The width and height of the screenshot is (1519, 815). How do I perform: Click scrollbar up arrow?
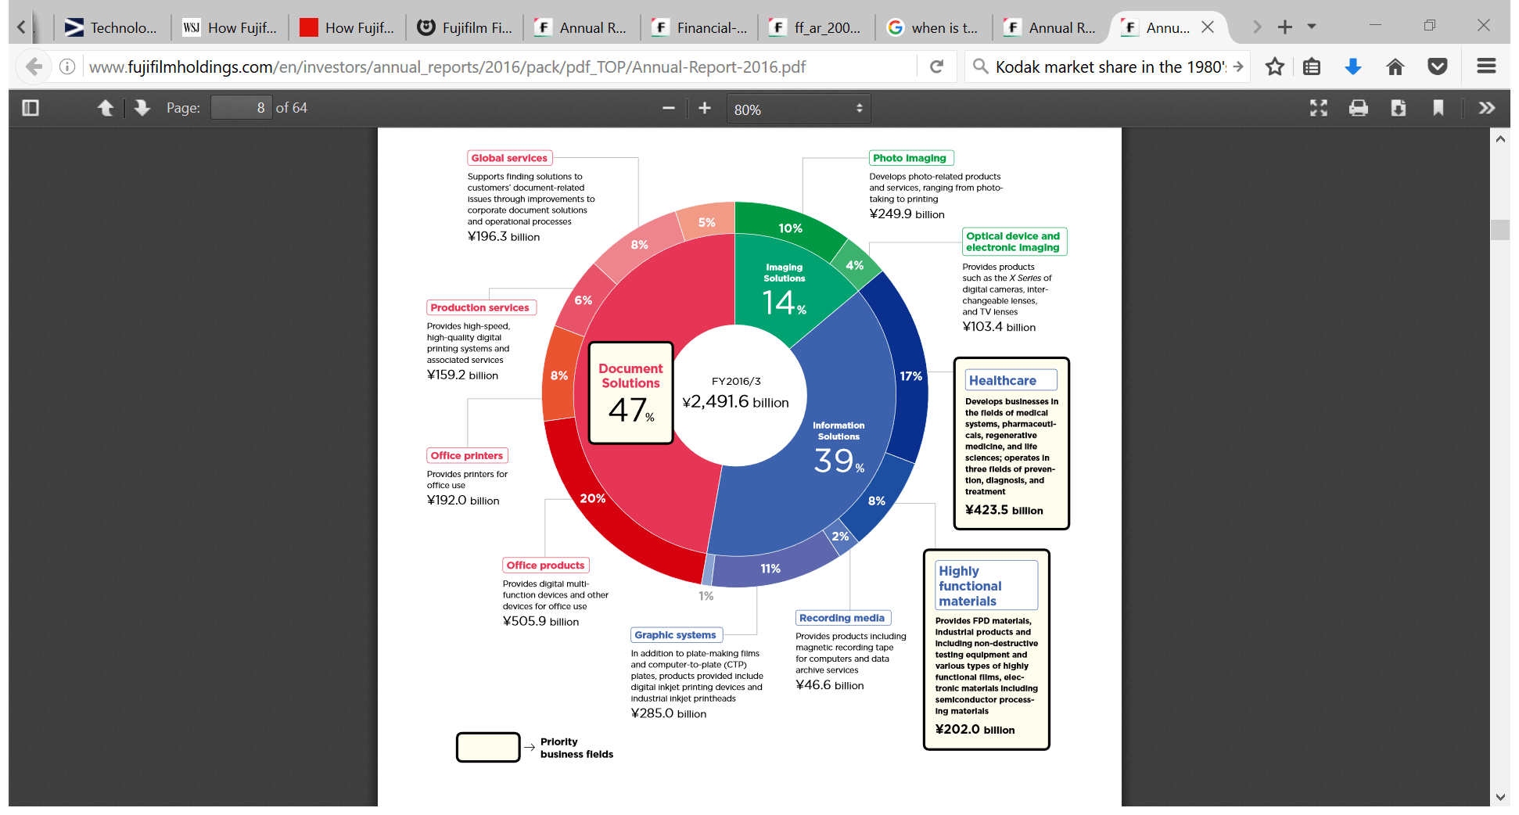click(x=1500, y=139)
